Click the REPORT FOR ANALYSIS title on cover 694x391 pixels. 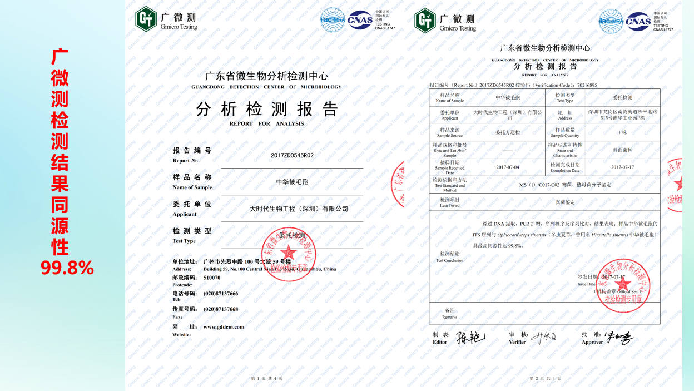[x=266, y=123]
